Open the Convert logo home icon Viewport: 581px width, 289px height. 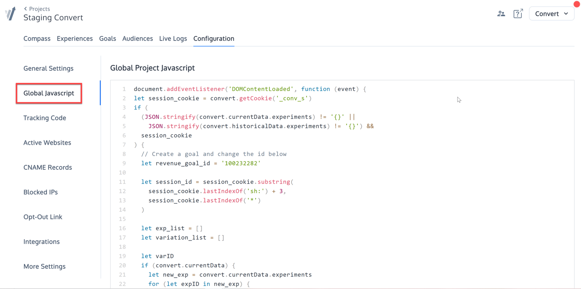tap(10, 14)
